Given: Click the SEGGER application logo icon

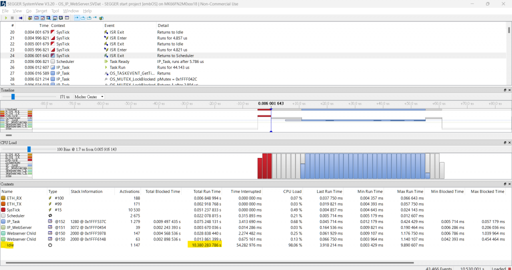Looking at the screenshot, I should pos(3,4).
